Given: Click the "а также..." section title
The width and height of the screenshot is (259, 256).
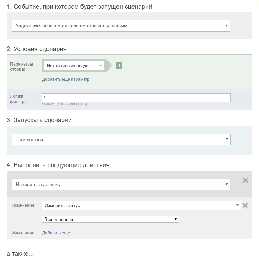Looking at the screenshot, I should pos(20,253).
